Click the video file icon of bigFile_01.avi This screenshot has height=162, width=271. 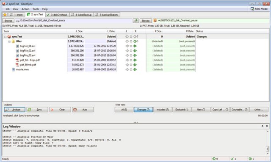coord(17,46)
